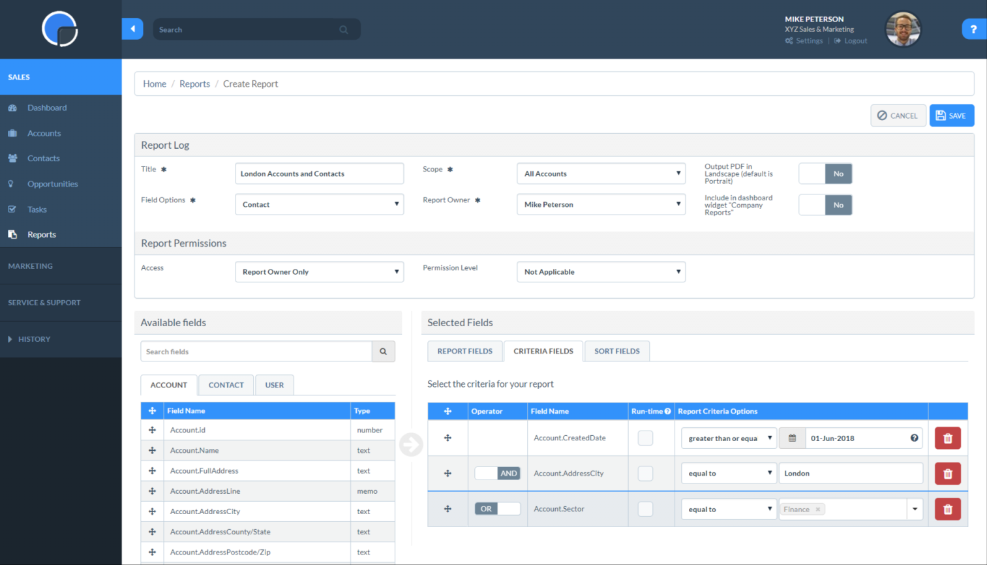The width and height of the screenshot is (987, 565).
Task: Search available fields using magnifier button
Action: 384,352
